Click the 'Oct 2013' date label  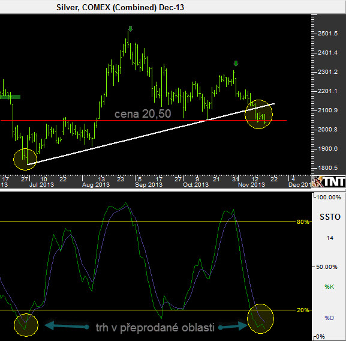(195, 185)
